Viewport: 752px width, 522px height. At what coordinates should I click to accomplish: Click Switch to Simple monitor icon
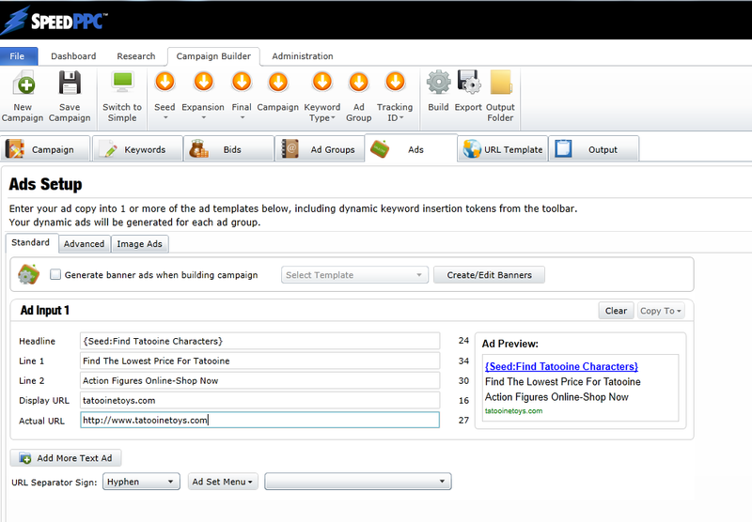click(122, 83)
